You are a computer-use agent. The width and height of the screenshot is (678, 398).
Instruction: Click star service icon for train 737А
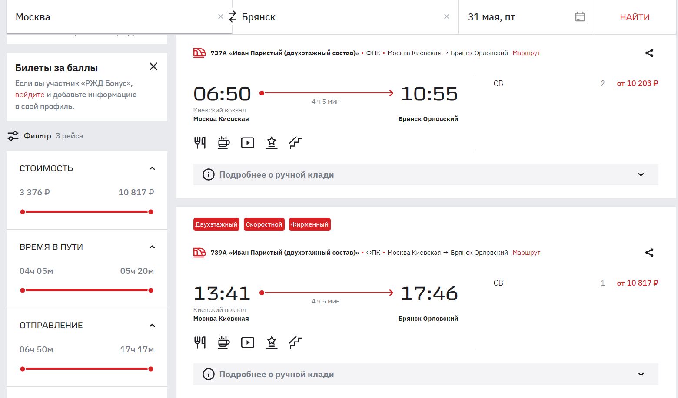[x=272, y=143]
